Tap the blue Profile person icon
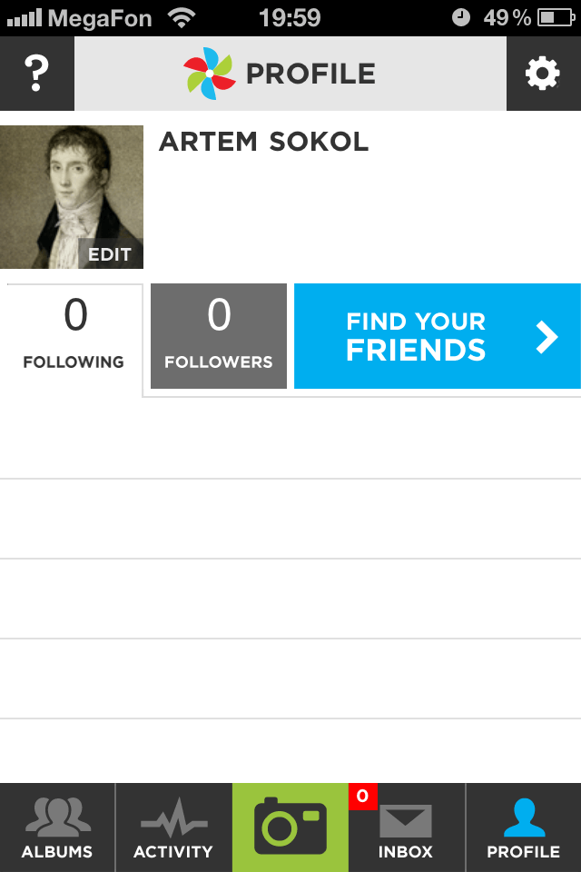This screenshot has height=872, width=581. [524, 817]
